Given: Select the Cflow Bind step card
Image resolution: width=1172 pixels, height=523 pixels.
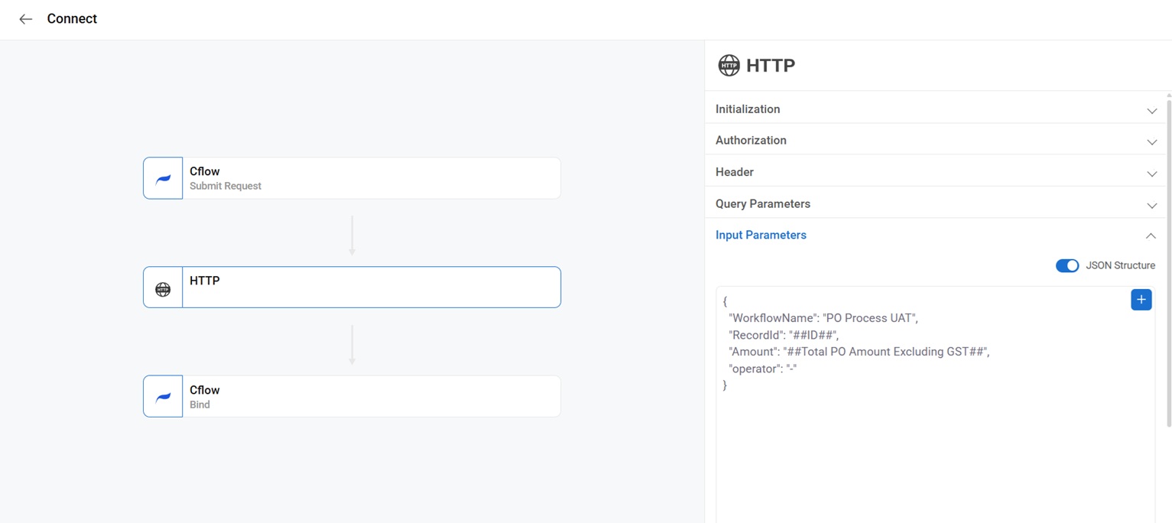Looking at the screenshot, I should coord(371,397).
